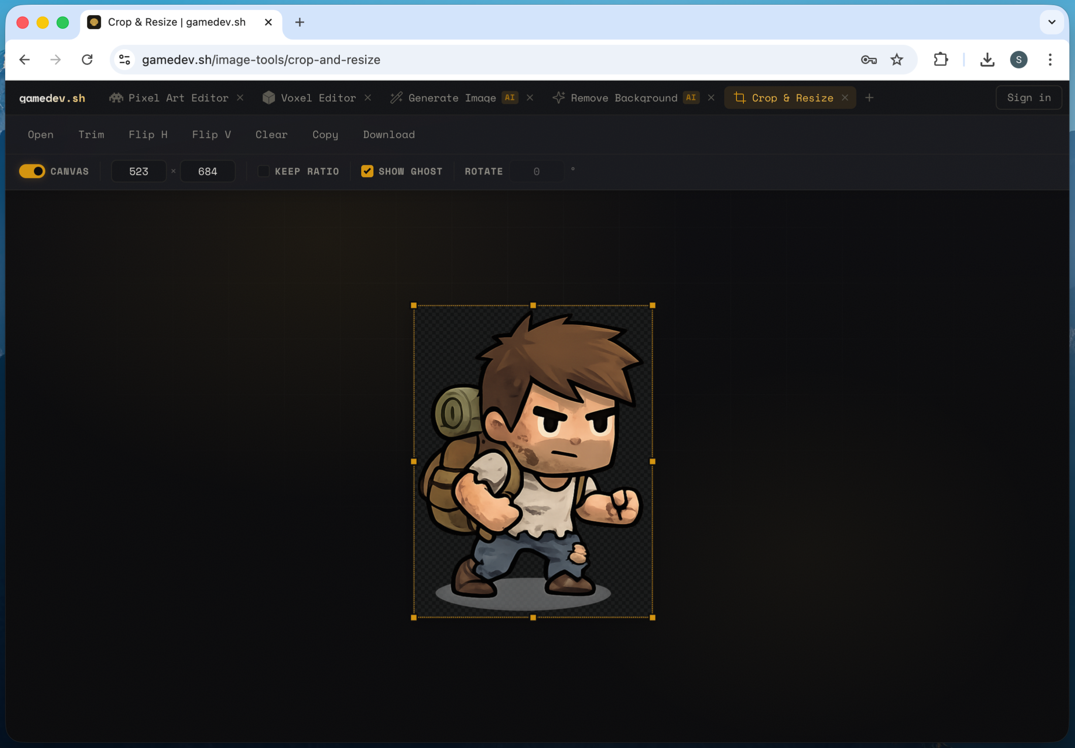Open the browser extensions puzzle icon
Image resolution: width=1075 pixels, height=748 pixels.
coord(941,59)
